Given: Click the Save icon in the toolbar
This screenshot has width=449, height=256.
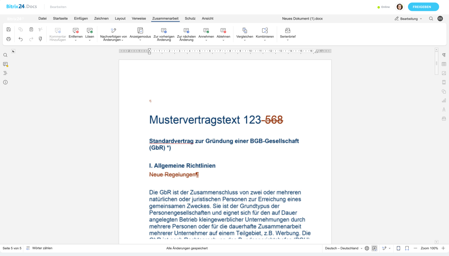Looking at the screenshot, I should click(x=9, y=29).
